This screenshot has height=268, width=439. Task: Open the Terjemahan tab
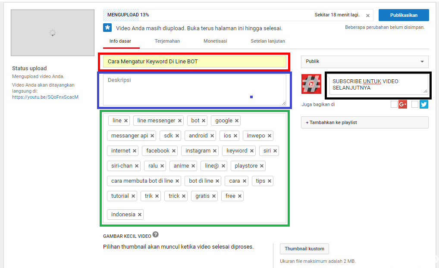(167, 41)
